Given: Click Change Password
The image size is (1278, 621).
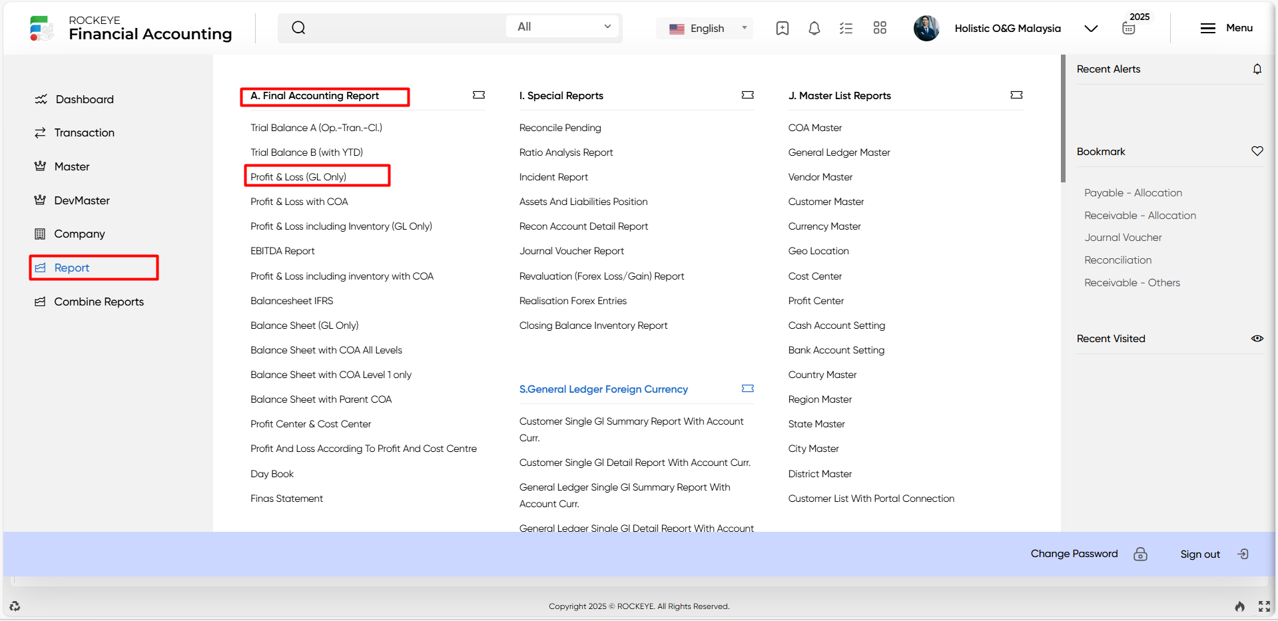Looking at the screenshot, I should [x=1074, y=554].
